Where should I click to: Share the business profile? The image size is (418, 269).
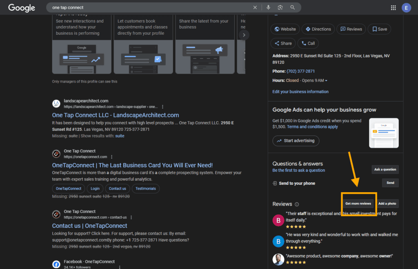pyautogui.click(x=283, y=43)
